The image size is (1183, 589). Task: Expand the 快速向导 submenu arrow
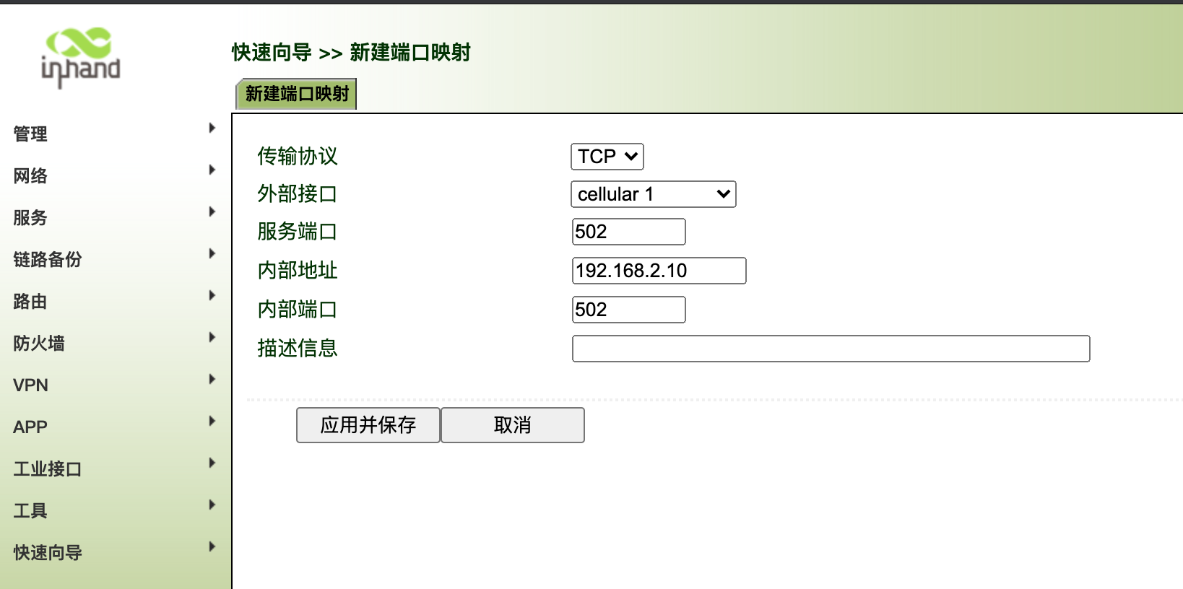[x=212, y=547]
